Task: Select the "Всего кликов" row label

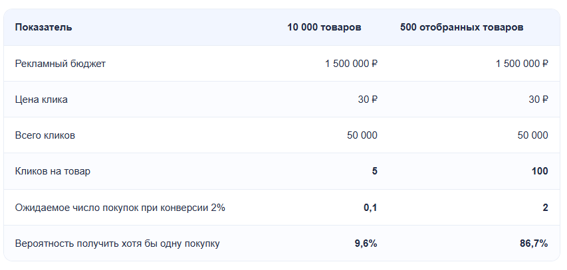Action: 45,135
